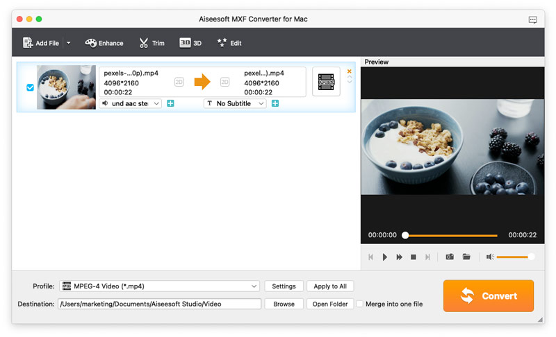Open the Profile MPEG-4 Video dropdown

[159, 286]
